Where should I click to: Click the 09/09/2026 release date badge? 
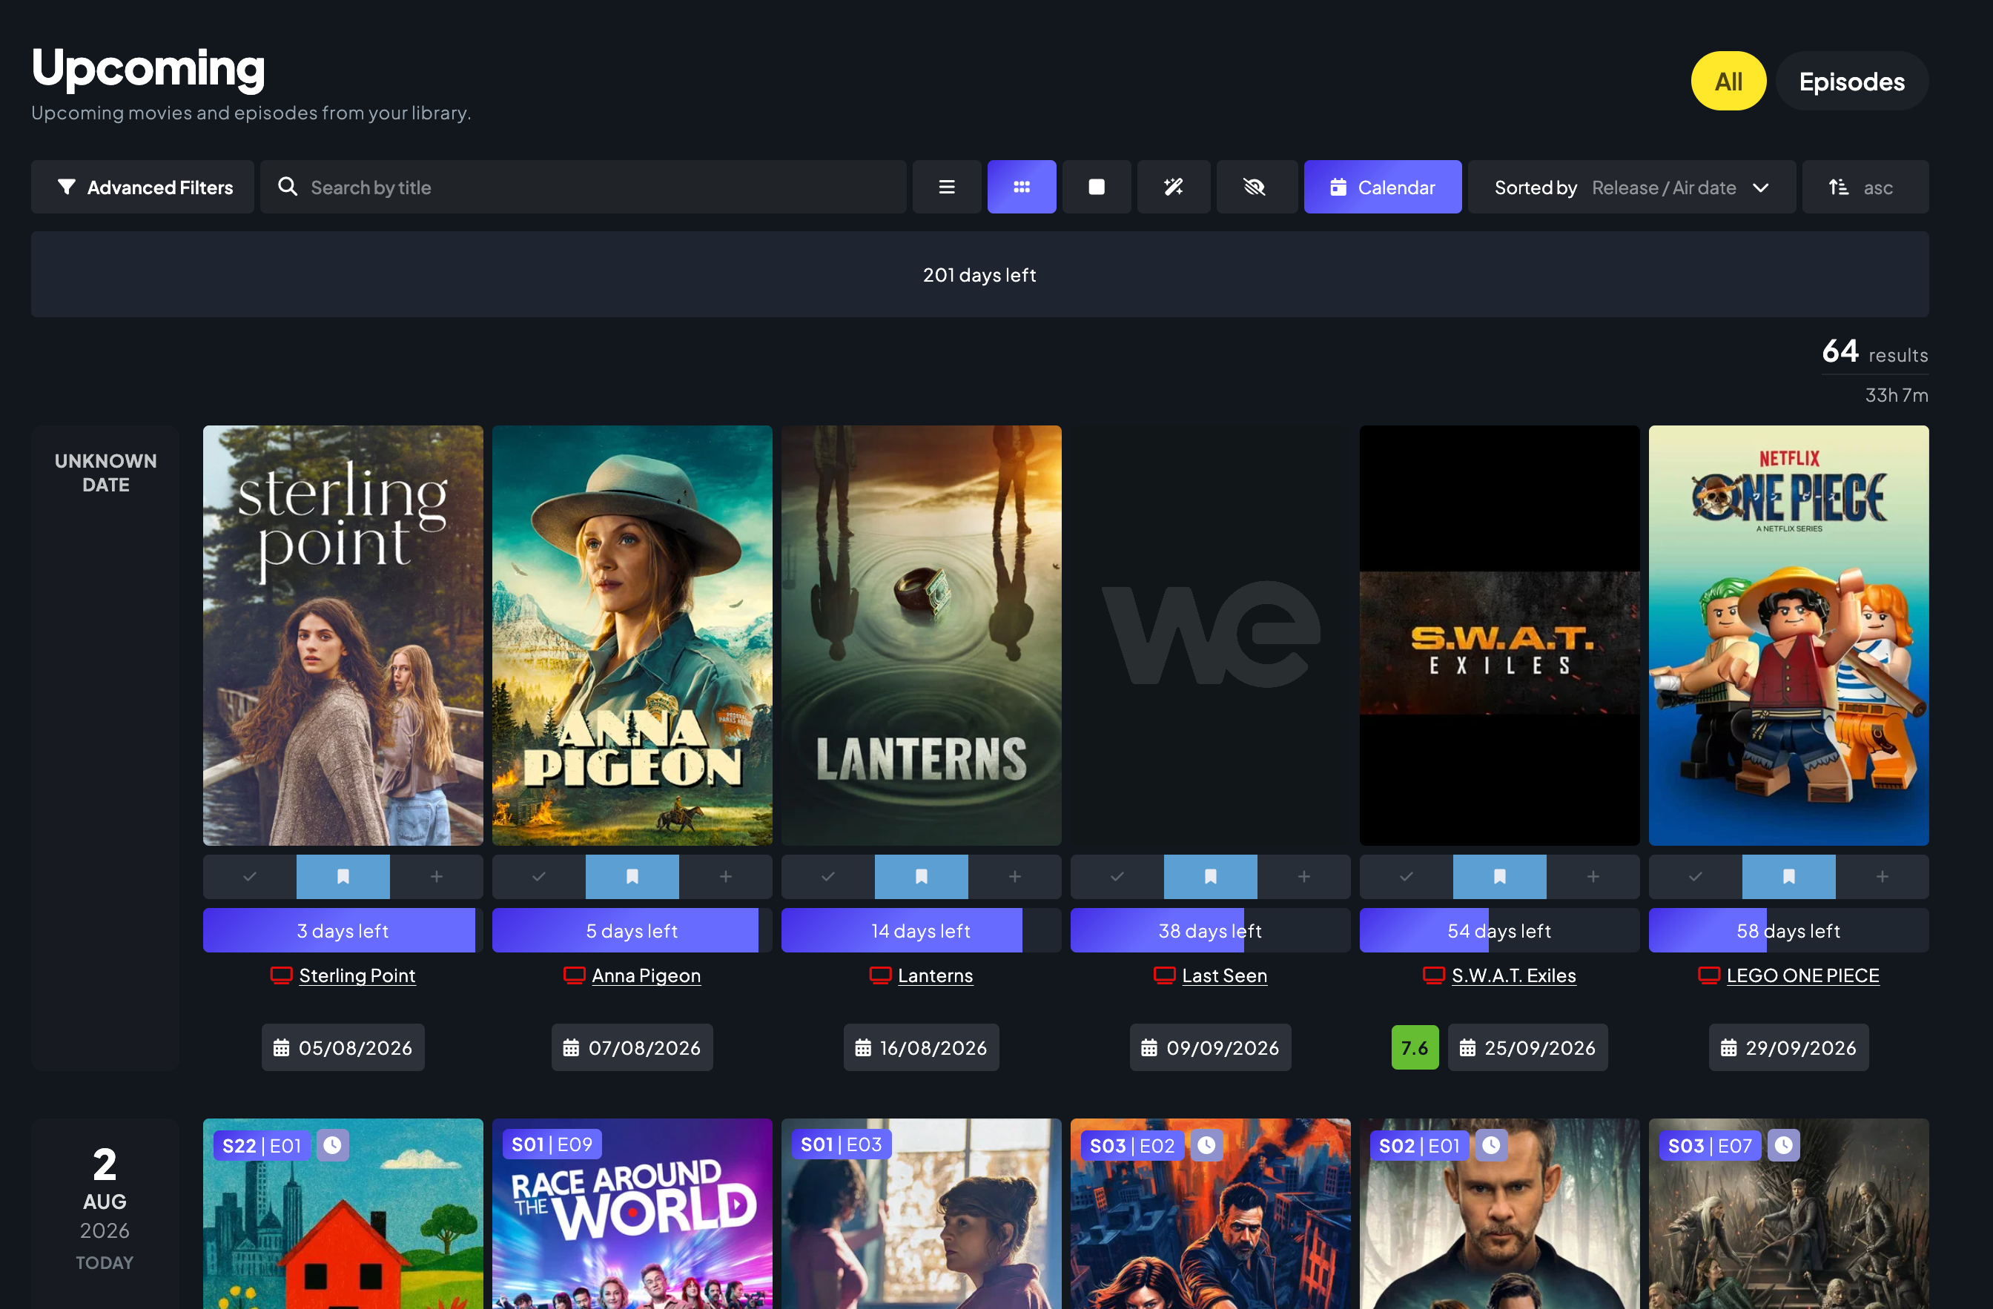tap(1210, 1047)
